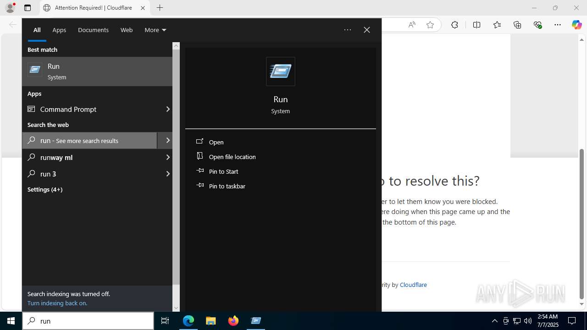587x330 pixels.
Task: Open the Cloudflare link on page
Action: pos(413,285)
